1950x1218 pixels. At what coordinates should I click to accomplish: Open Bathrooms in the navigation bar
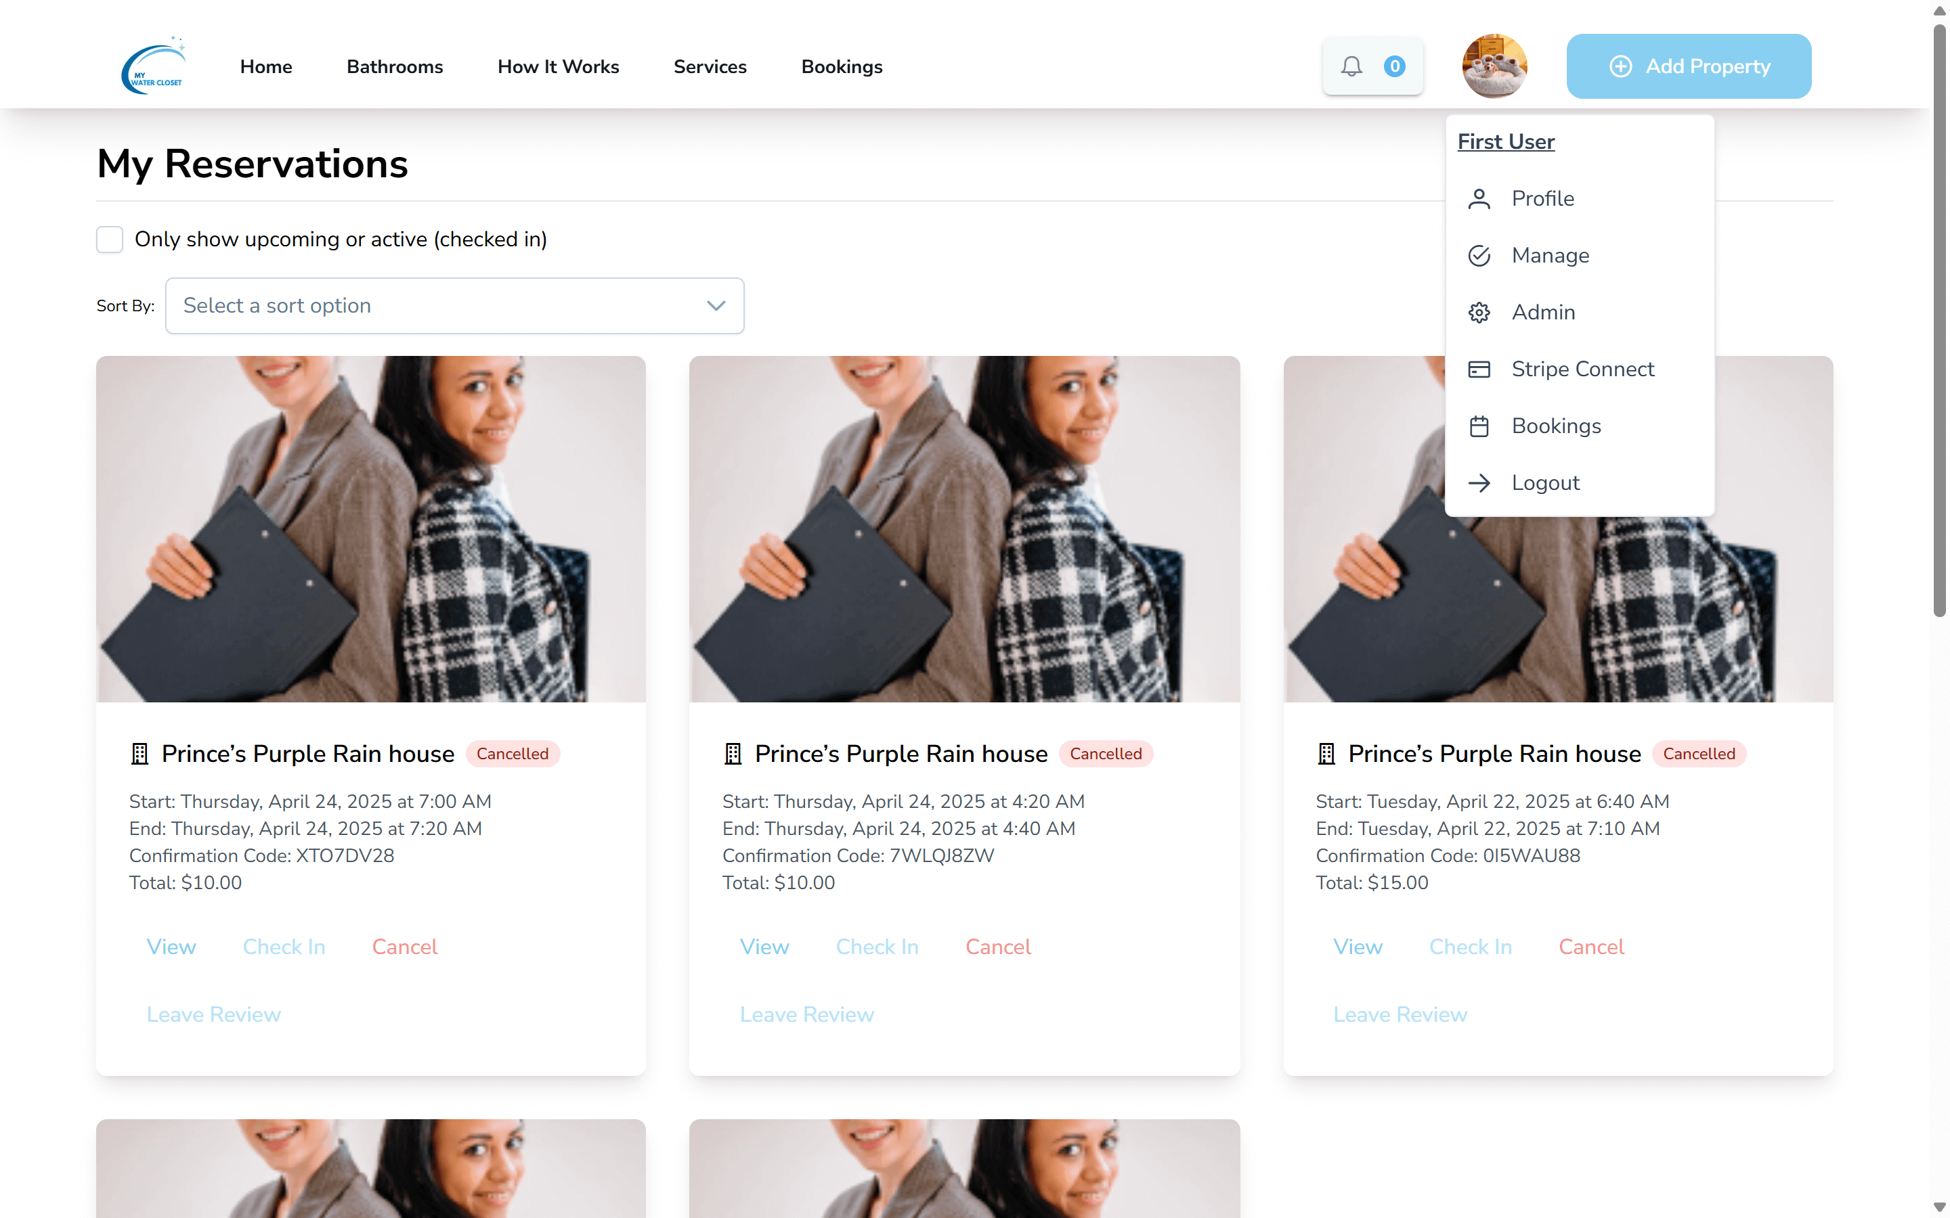pyautogui.click(x=394, y=67)
